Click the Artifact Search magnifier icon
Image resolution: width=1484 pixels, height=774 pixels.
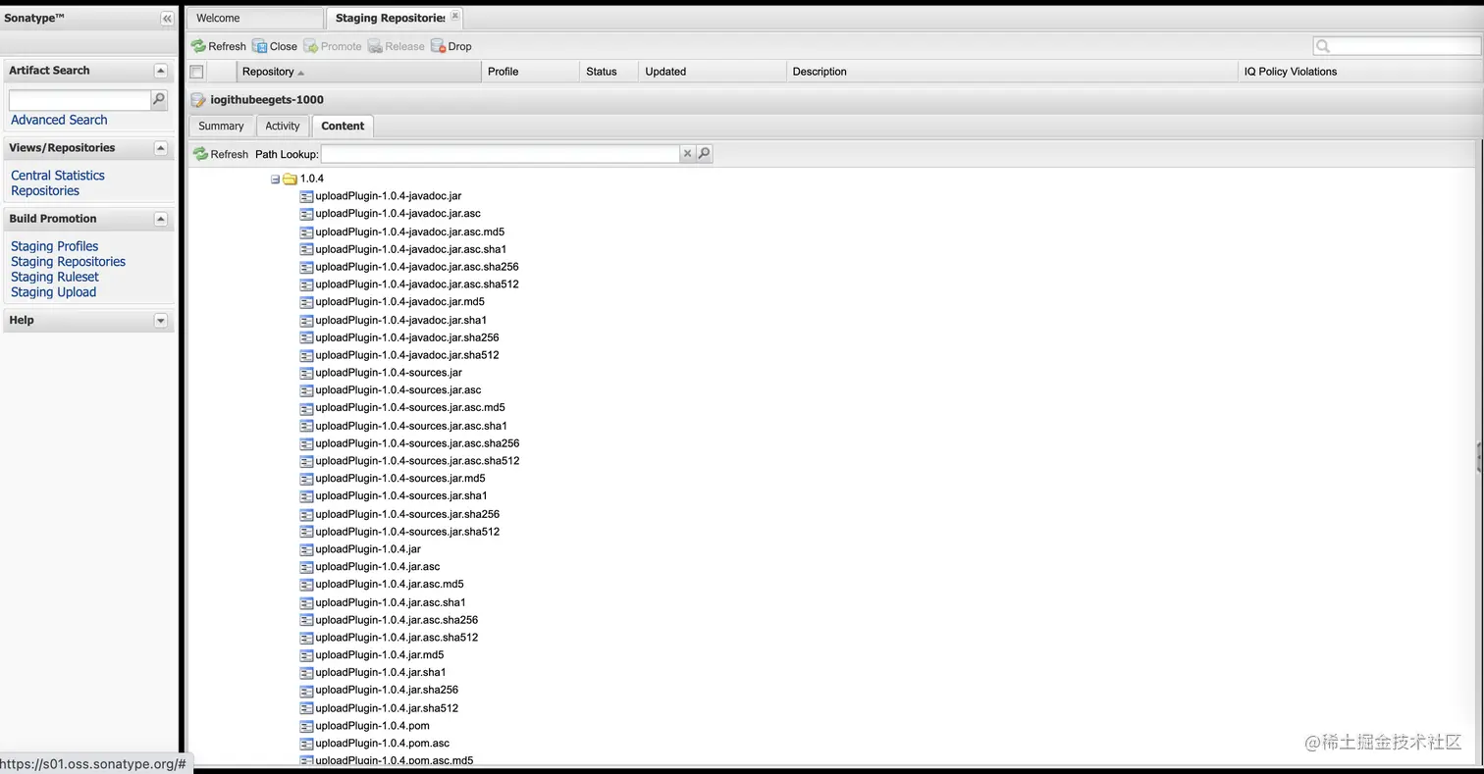click(x=159, y=99)
